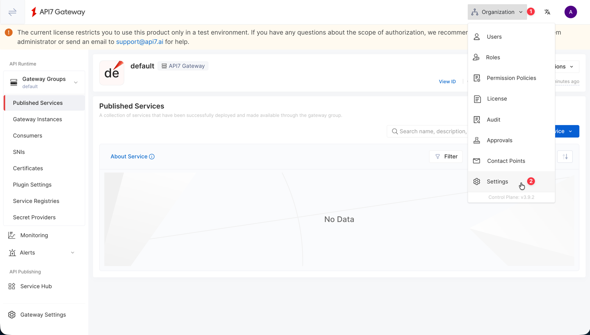Screen dimensions: 590x335
Task: Click the About Service info icon
Action: point(152,157)
